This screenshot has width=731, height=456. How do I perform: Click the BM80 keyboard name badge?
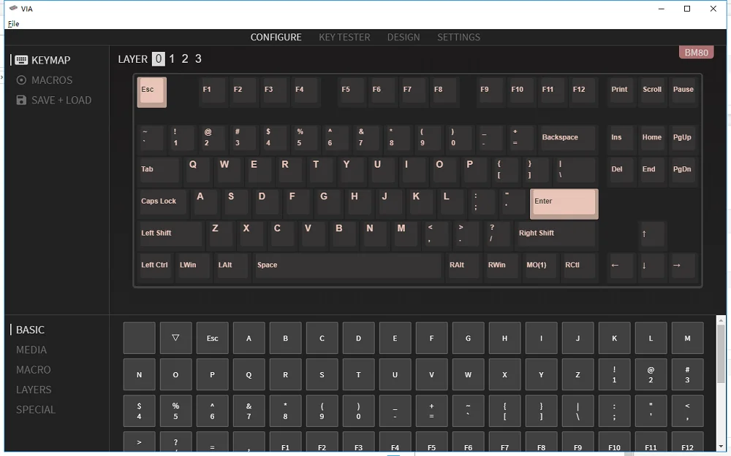695,53
